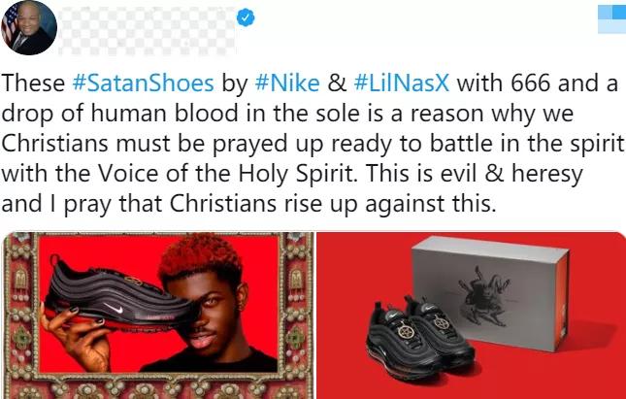The image size is (626, 399).
Task: Click the gray shoe box lid
Action: [490, 249]
